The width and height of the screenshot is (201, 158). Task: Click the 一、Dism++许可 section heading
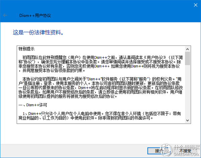tap(33, 105)
